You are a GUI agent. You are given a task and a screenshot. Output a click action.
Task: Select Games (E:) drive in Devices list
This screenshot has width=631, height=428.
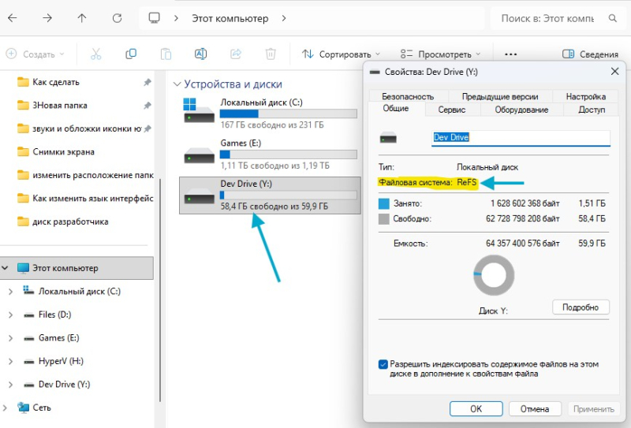pyautogui.click(x=270, y=154)
